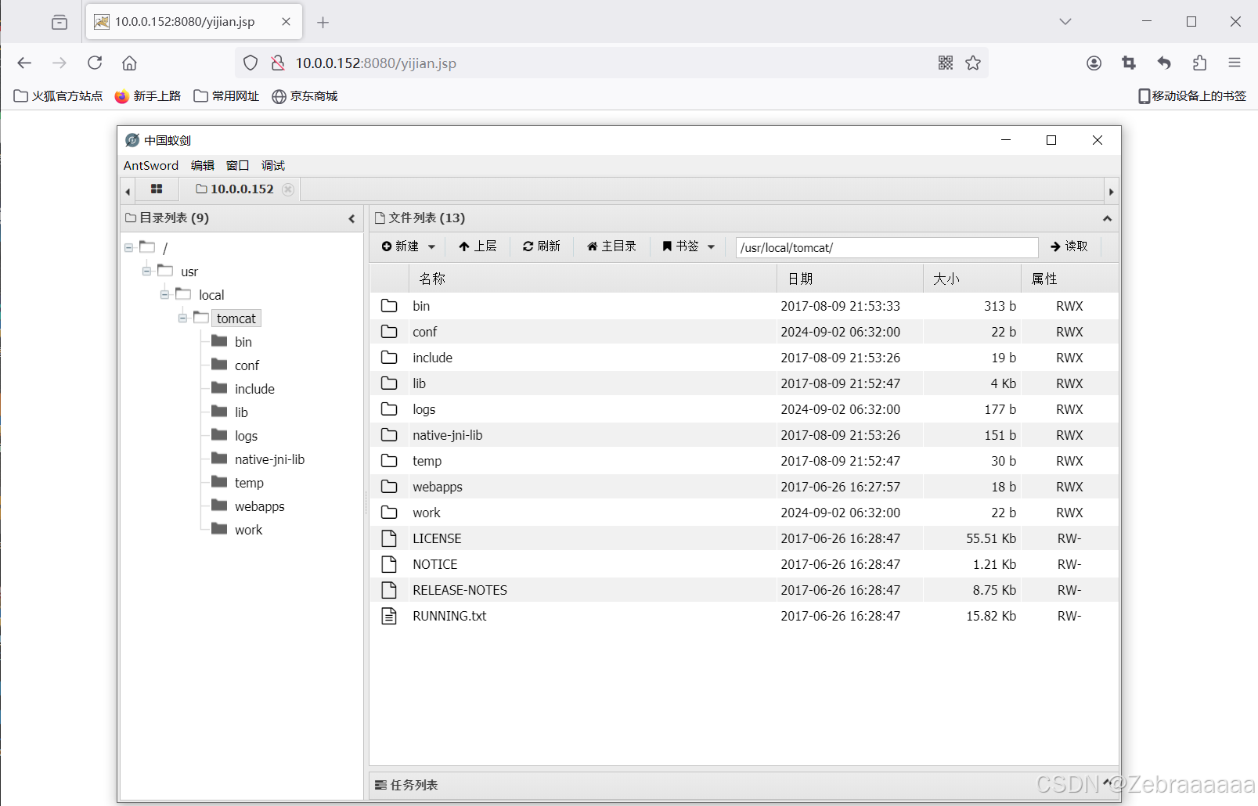Click the shield tracking protection icon

[251, 63]
